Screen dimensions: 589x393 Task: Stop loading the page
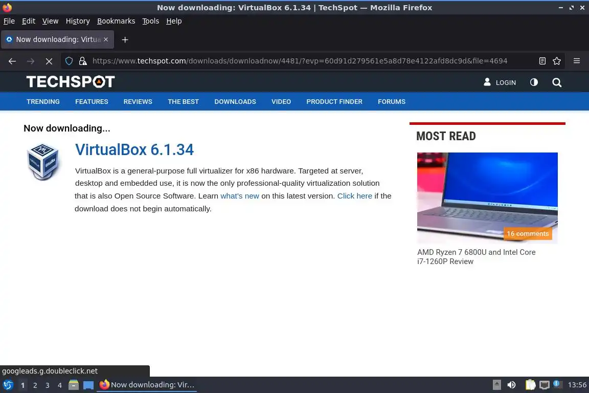(x=49, y=61)
